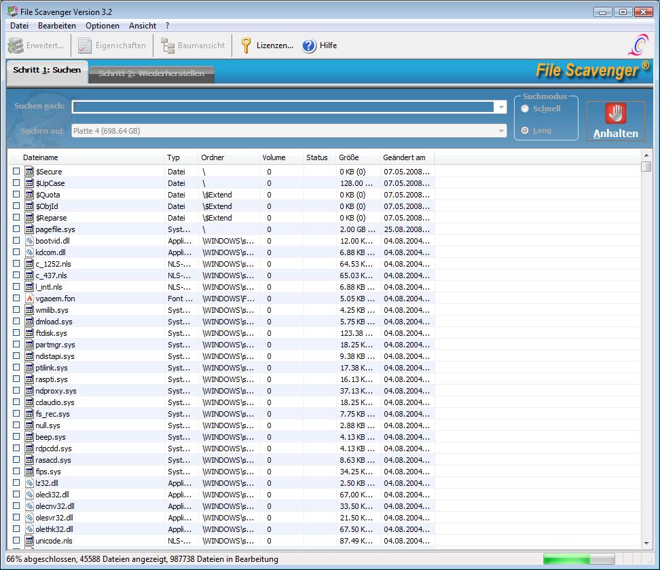Open Hilfe question mark icon

point(308,45)
